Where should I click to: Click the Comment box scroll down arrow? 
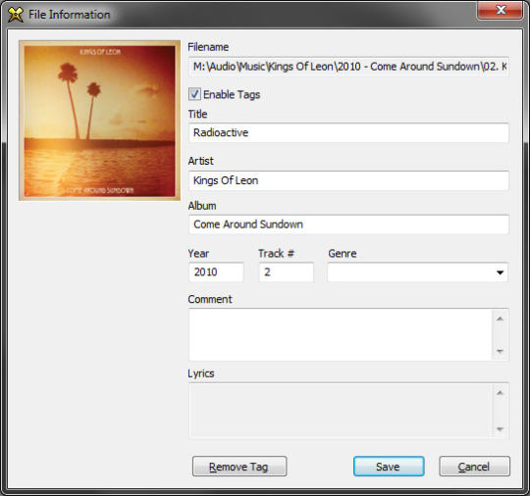coord(500,351)
